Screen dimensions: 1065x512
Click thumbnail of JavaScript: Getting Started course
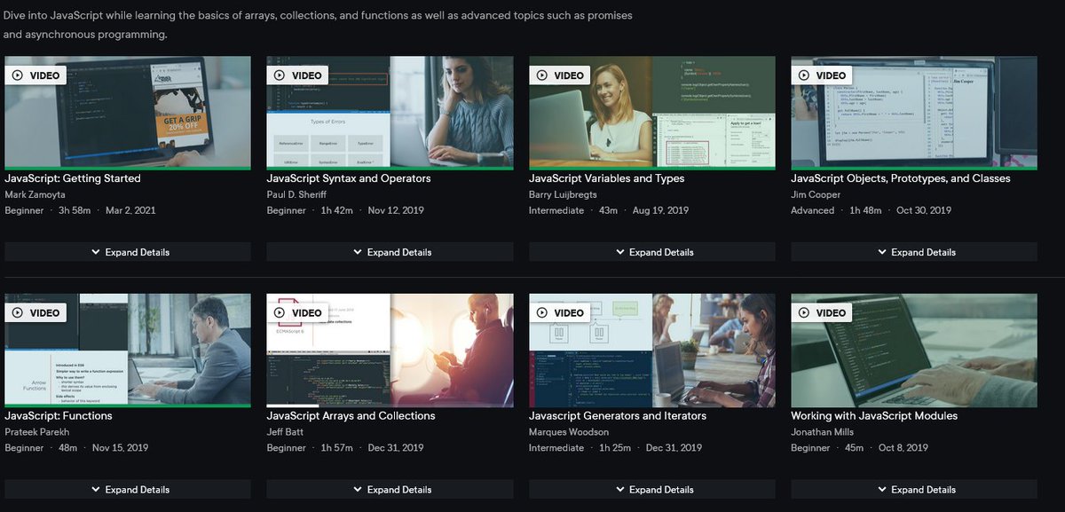click(128, 113)
